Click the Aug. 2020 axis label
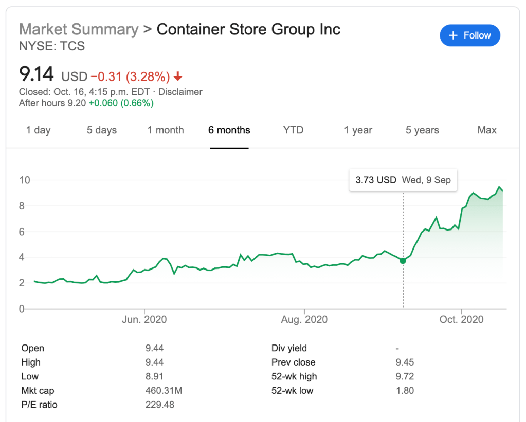Viewport: 526px width, 422px height. click(x=304, y=320)
